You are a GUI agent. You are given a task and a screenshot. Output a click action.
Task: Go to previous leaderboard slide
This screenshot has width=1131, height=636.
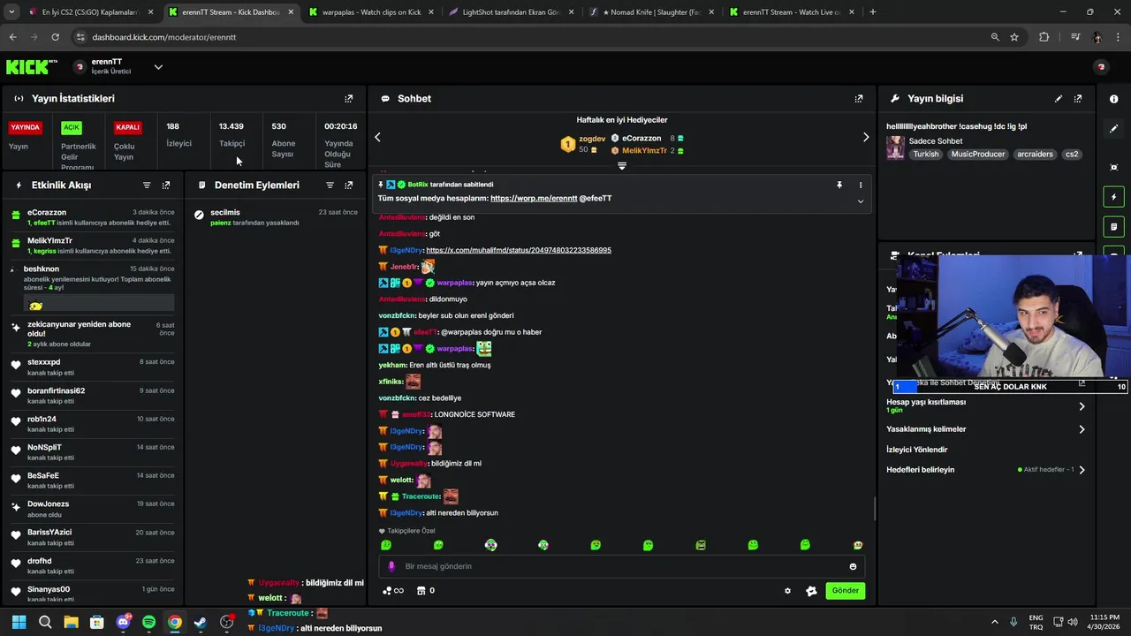coord(377,137)
